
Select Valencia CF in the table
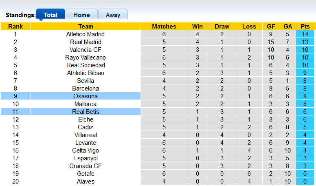(86, 50)
